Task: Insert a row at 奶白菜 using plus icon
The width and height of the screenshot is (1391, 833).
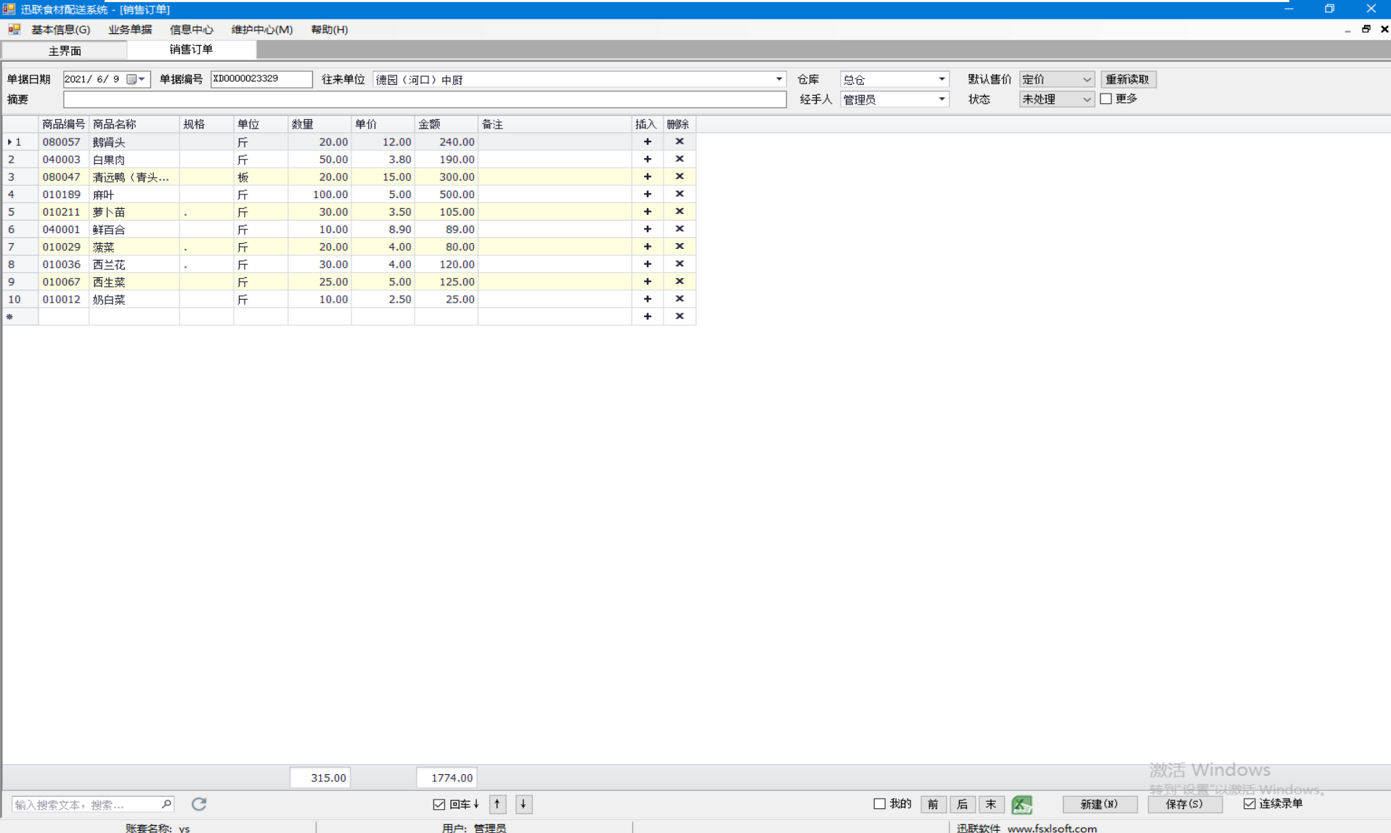Action: [x=647, y=299]
